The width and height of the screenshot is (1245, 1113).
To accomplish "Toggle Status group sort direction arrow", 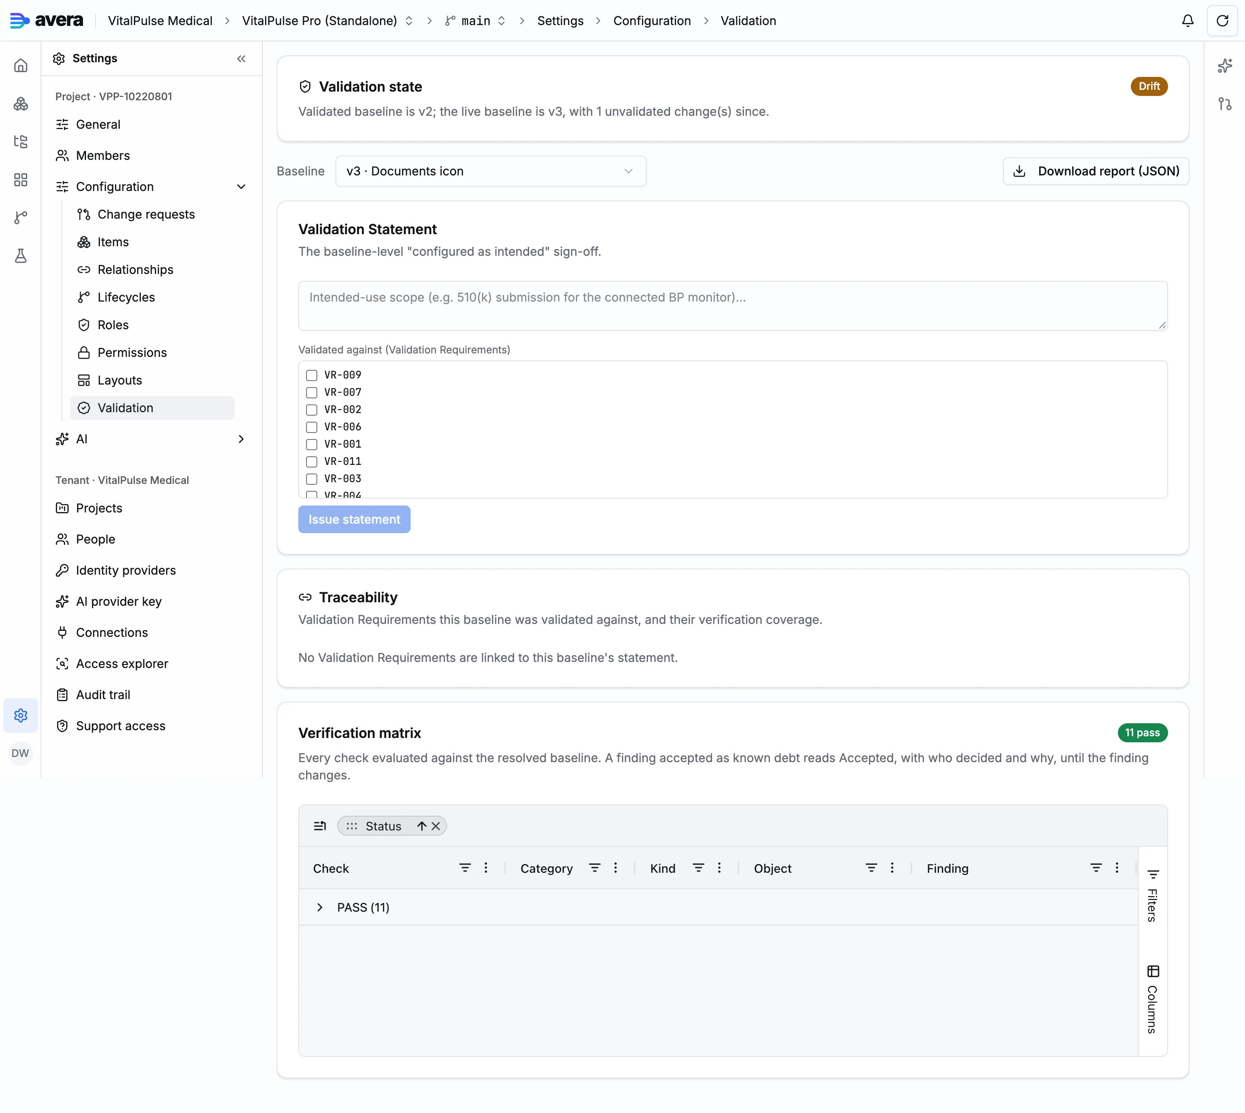I will coord(421,826).
